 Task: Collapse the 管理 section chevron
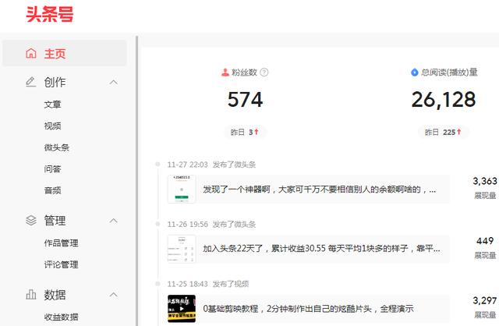pos(114,220)
